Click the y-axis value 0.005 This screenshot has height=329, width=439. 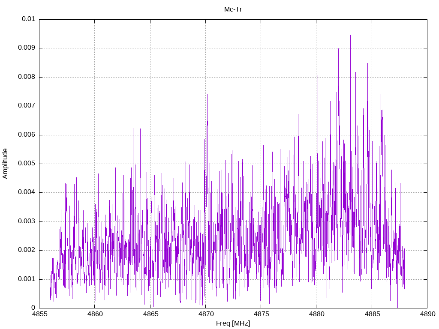27,164
